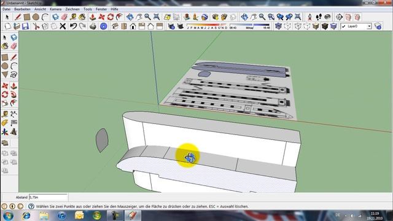Activate the Follow Me tool
The height and width of the screenshot is (221, 393).
pos(14,95)
